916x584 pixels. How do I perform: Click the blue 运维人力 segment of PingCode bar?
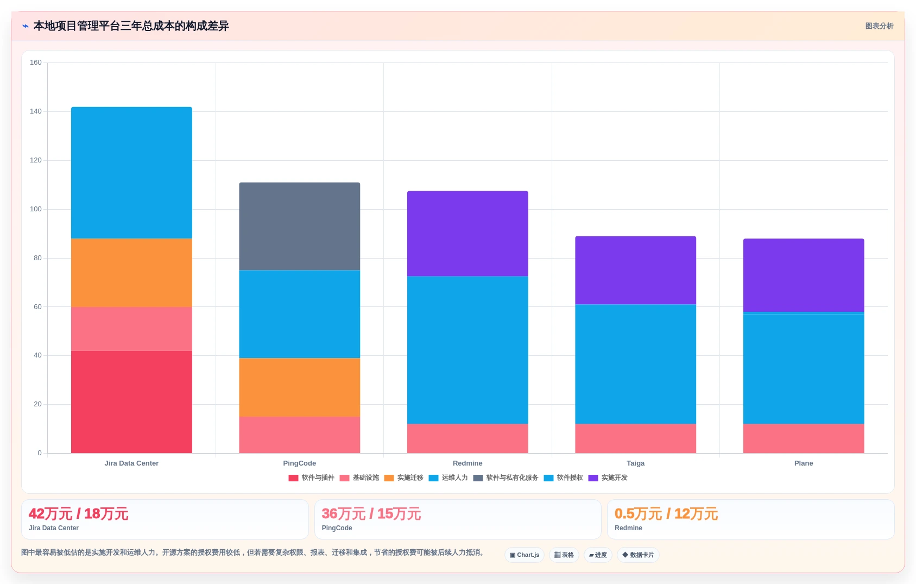pyautogui.click(x=300, y=314)
